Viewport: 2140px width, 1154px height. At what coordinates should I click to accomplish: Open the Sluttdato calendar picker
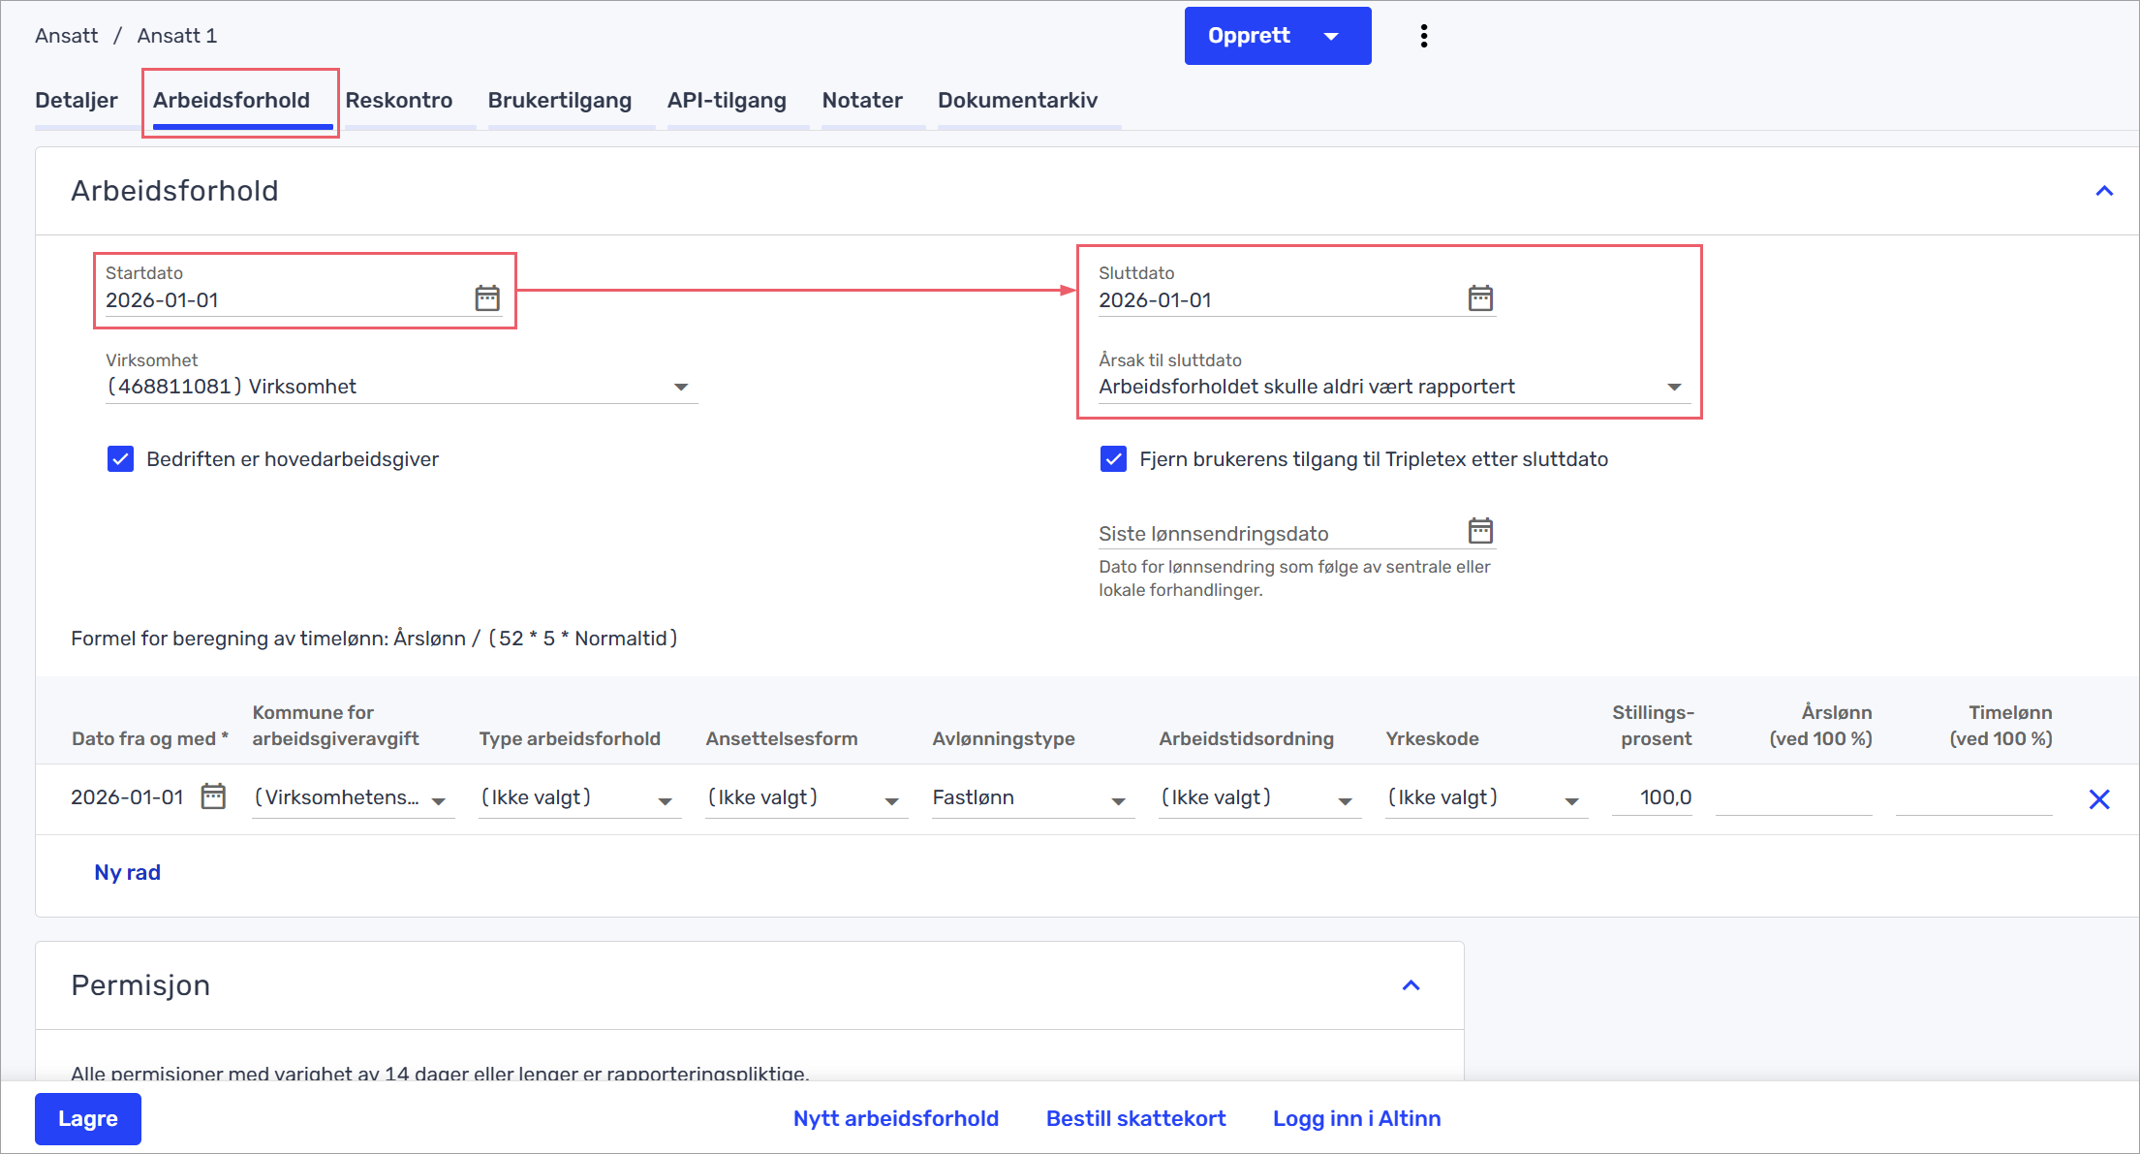[1480, 298]
